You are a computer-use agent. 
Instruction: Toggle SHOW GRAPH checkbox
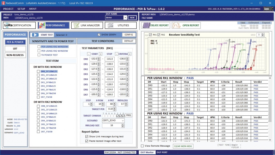[99, 35]
